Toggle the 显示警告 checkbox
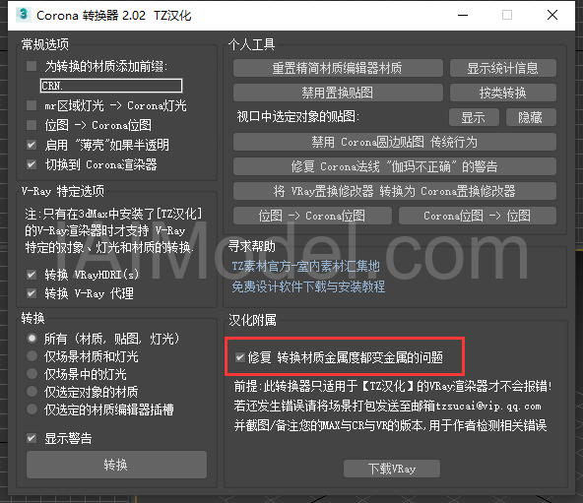Screen dimensions: 583x503 (32, 438)
